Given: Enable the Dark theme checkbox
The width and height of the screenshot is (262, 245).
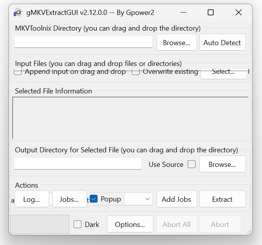Looking at the screenshot, I should click(x=77, y=224).
